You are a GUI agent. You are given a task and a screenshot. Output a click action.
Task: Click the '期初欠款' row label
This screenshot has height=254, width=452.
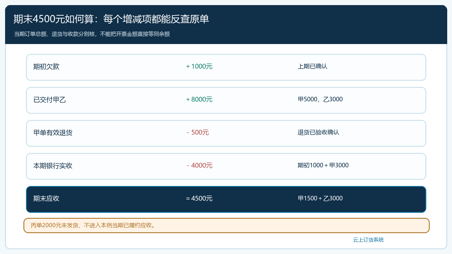[x=46, y=67]
